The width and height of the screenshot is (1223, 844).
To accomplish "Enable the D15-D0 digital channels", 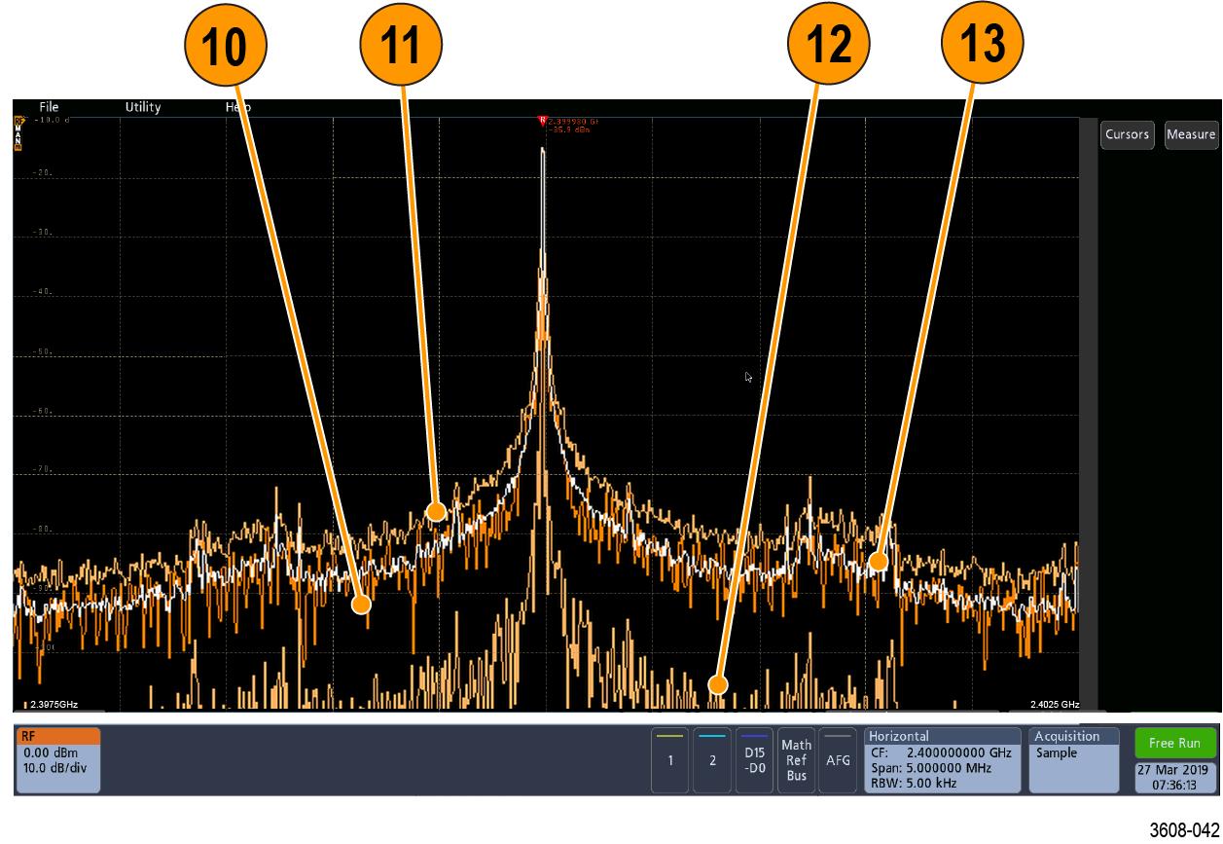I will [754, 761].
